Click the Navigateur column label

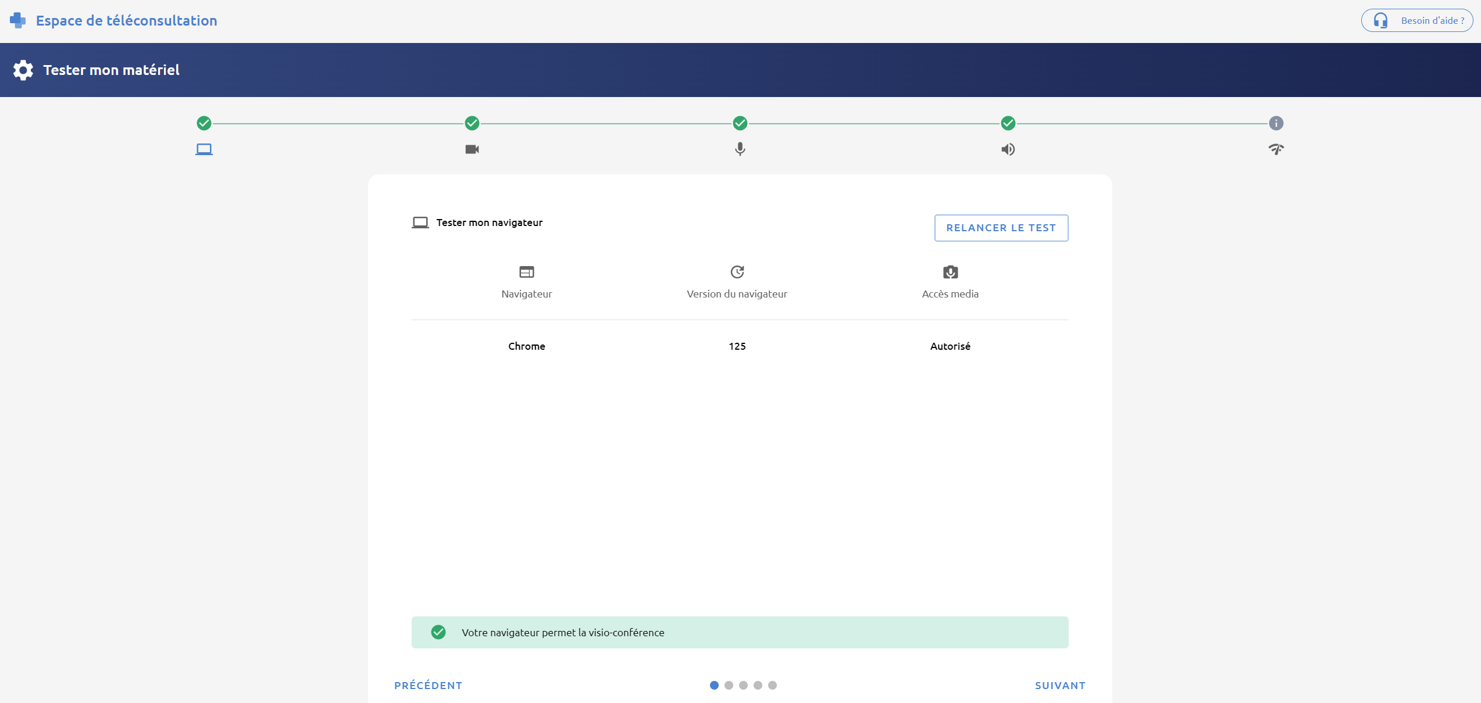click(527, 294)
